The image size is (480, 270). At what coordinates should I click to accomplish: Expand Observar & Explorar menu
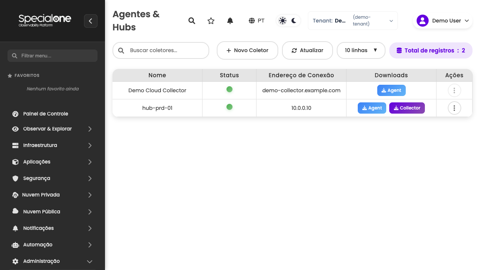(x=52, y=129)
